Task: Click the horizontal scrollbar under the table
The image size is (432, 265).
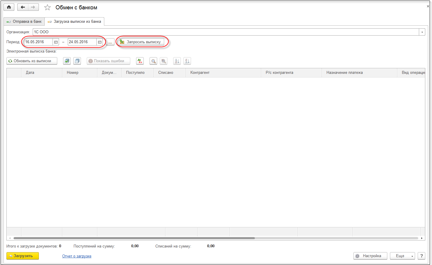Action: [134, 238]
